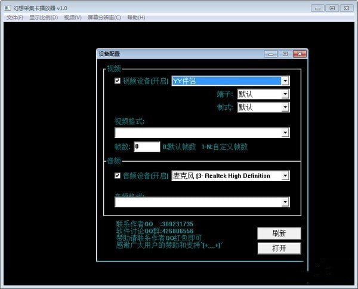Click the 打开 button
The image size is (358, 289).
(x=279, y=248)
